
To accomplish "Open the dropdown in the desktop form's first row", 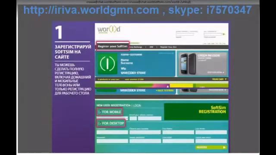I will coord(145,132).
